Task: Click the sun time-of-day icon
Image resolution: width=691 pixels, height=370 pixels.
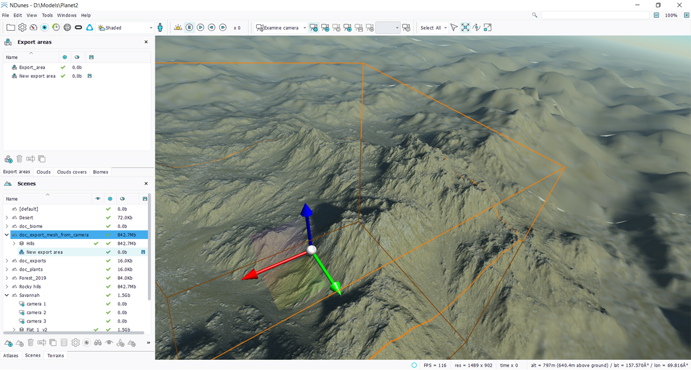Action: [178, 28]
